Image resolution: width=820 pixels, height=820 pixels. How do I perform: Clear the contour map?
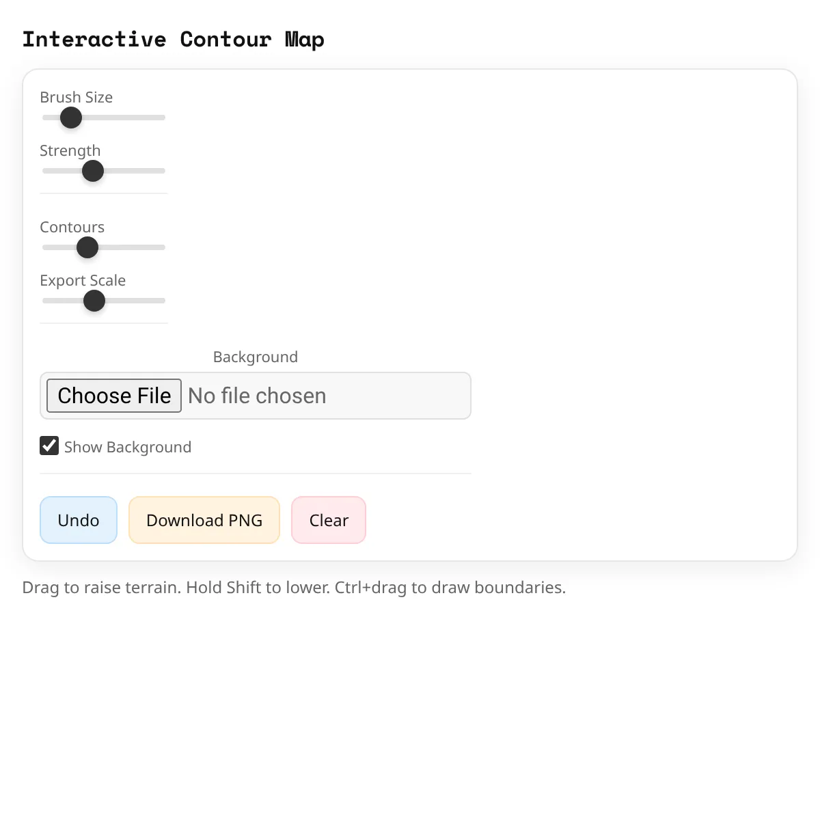(x=329, y=521)
